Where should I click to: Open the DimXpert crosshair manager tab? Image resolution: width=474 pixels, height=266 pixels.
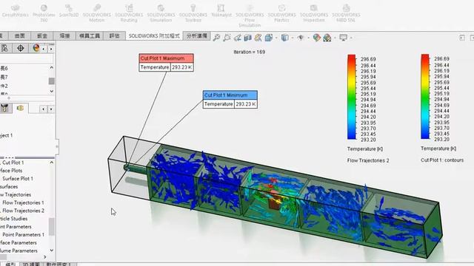pos(21,48)
